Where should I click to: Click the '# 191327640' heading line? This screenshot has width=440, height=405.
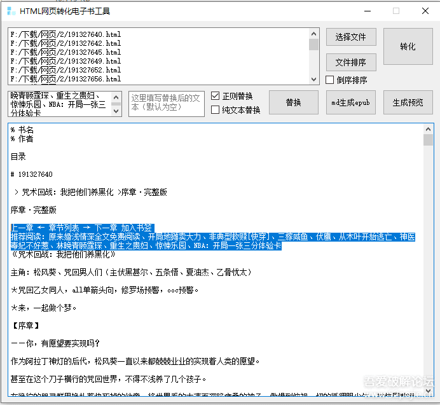(x=31, y=174)
